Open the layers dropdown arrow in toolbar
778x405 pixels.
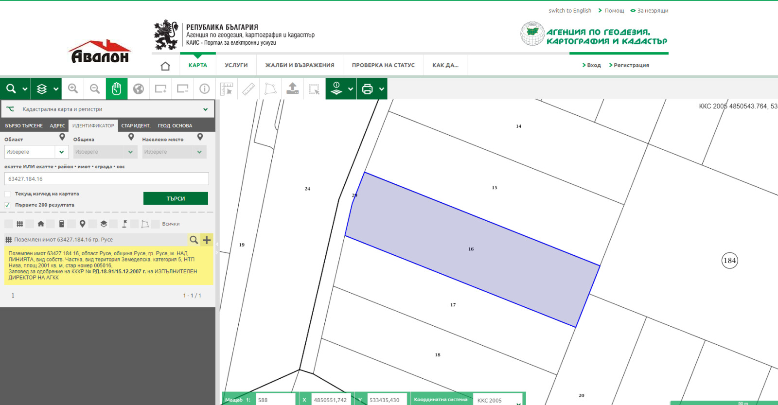pyautogui.click(x=56, y=89)
